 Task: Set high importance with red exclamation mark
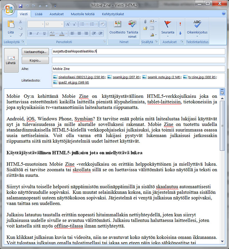click(180, 24)
